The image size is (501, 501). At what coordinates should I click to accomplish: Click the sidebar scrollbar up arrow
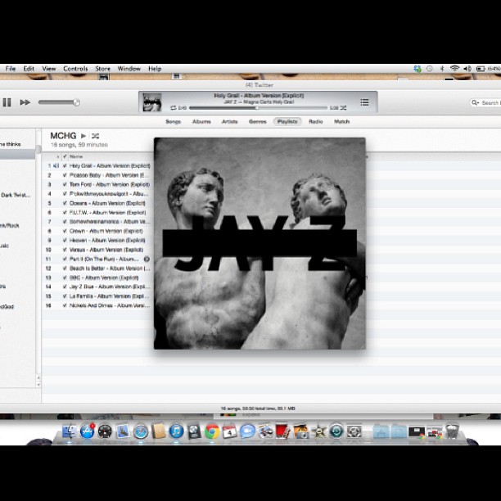pyautogui.click(x=38, y=377)
